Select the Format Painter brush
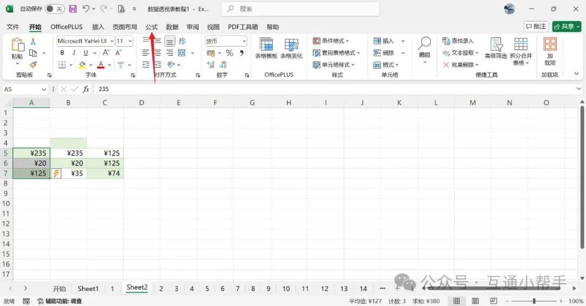 pyautogui.click(x=33, y=64)
